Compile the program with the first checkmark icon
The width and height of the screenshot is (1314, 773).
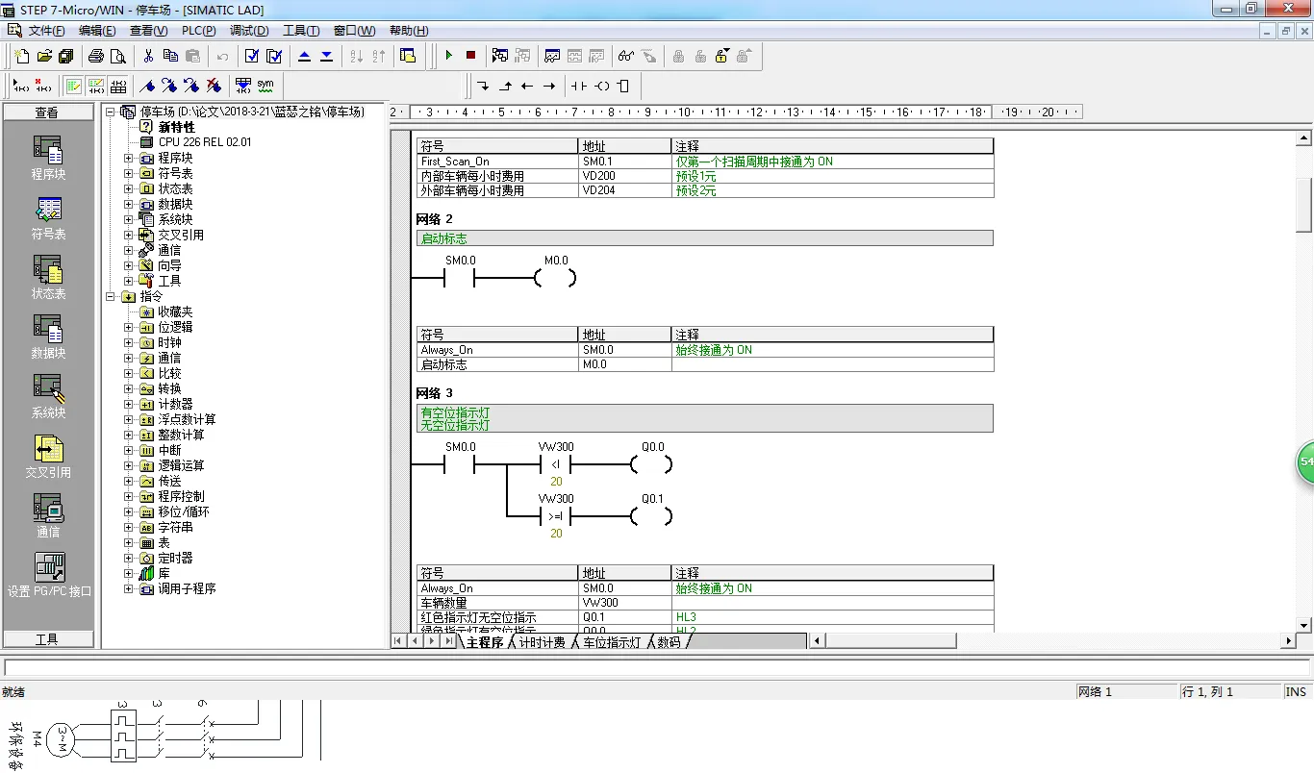pyautogui.click(x=252, y=56)
